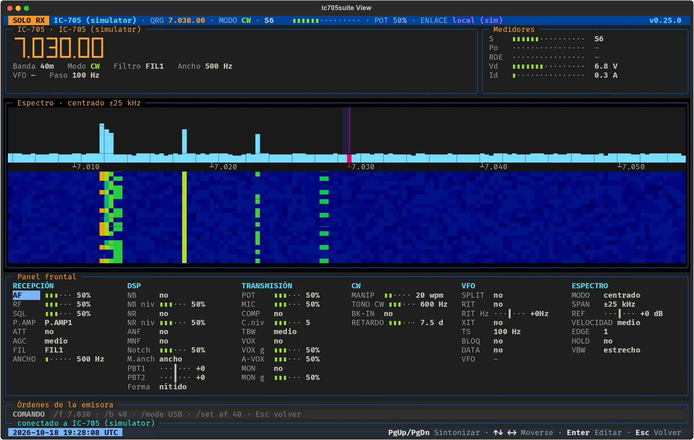
Task: Click the UTC clock in status bar
Action: (x=65, y=432)
